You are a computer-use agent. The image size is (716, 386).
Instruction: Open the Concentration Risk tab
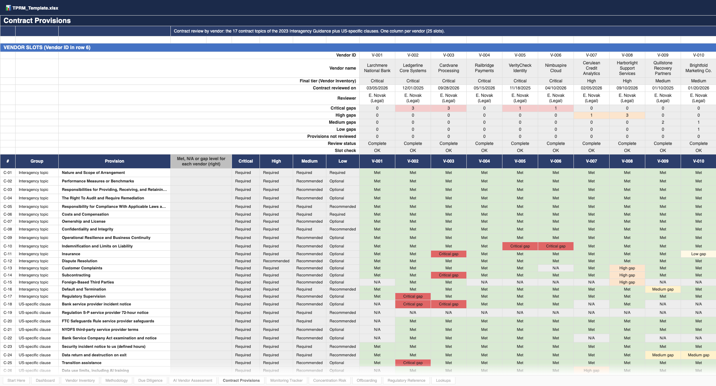(x=330, y=380)
